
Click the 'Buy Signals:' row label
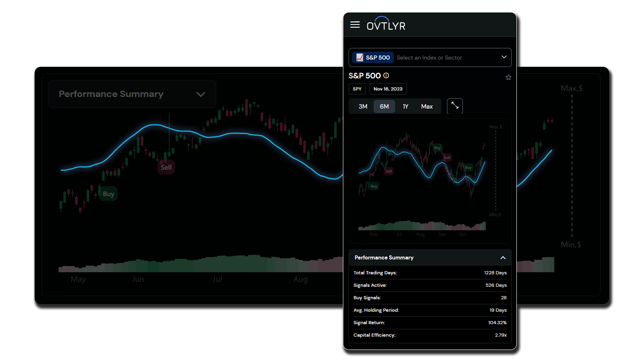click(367, 298)
